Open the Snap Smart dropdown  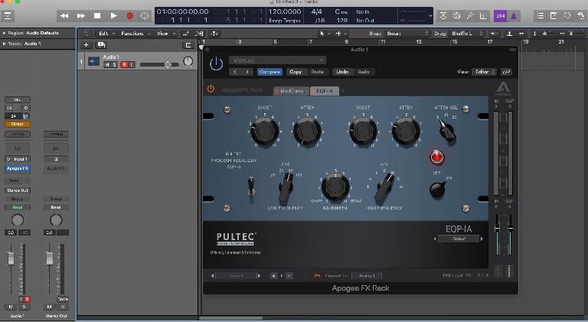(407, 34)
